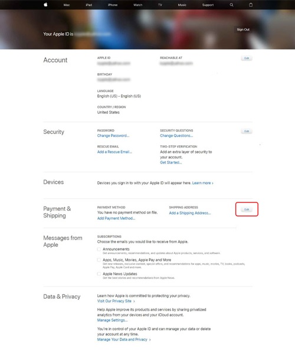Click the Apple logo icon
Image resolution: width=295 pixels, height=356 pixels.
[x=45, y=5]
